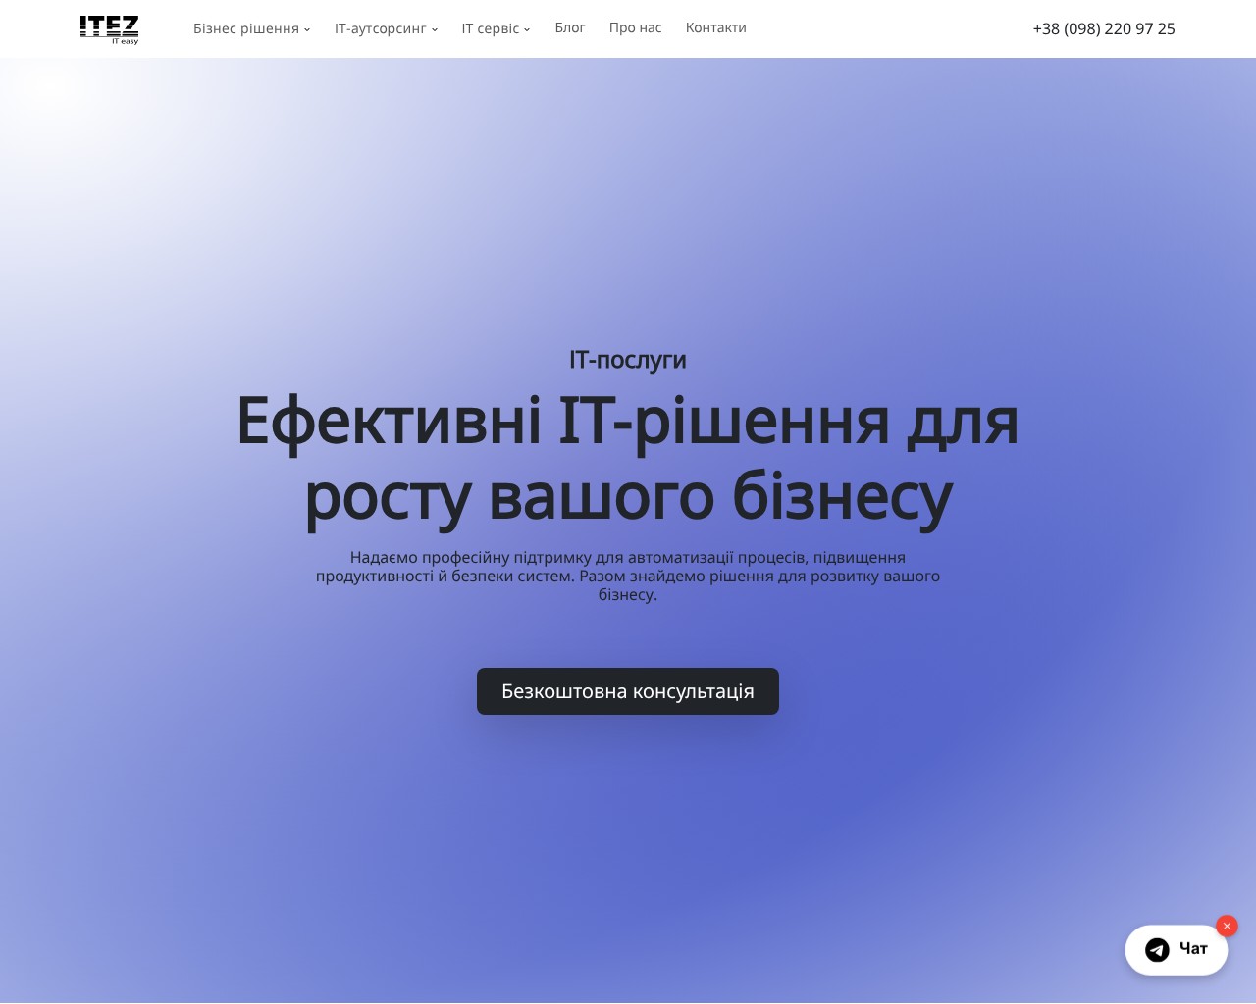Screen dimensions: 1256x1004
Task: Expand the Бізнес рішення chevron arrow
Action: tap(307, 29)
